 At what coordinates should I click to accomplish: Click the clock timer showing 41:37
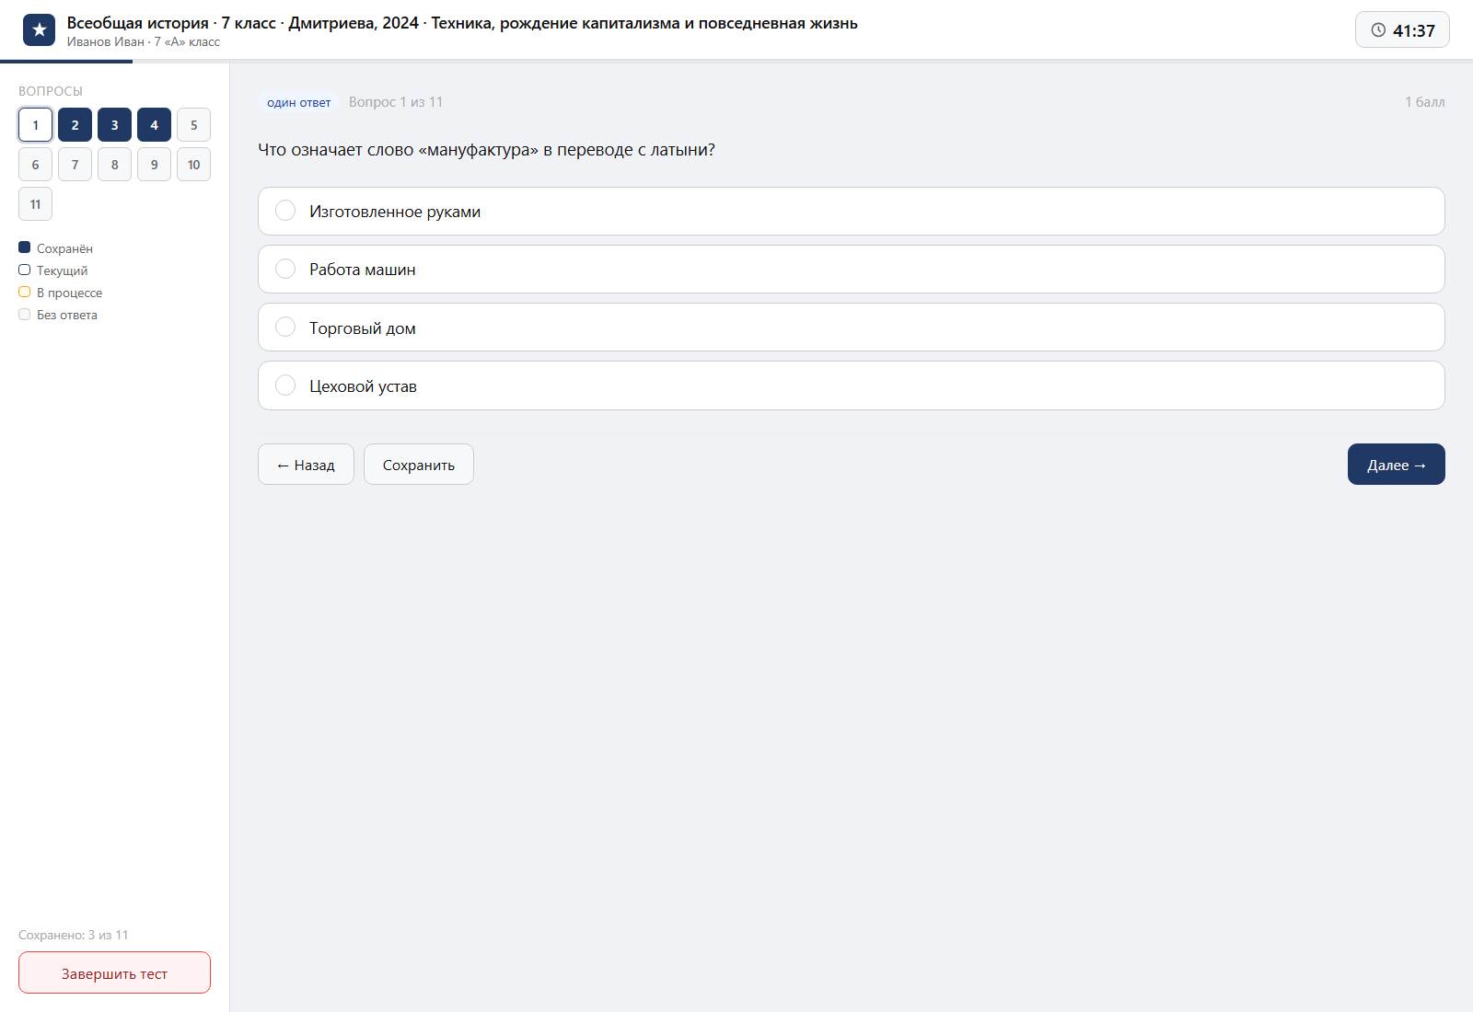(x=1402, y=29)
